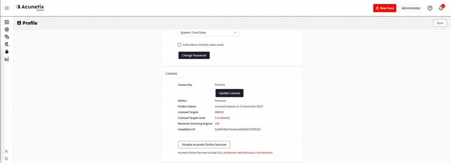Viewport: 451px width, 163px height.
Task: Toggle Subscribe to monthly status email
Action: 180,45
